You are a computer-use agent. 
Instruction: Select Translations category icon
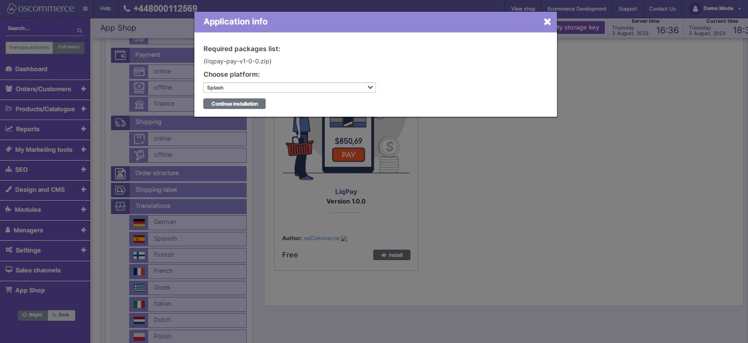coord(120,206)
